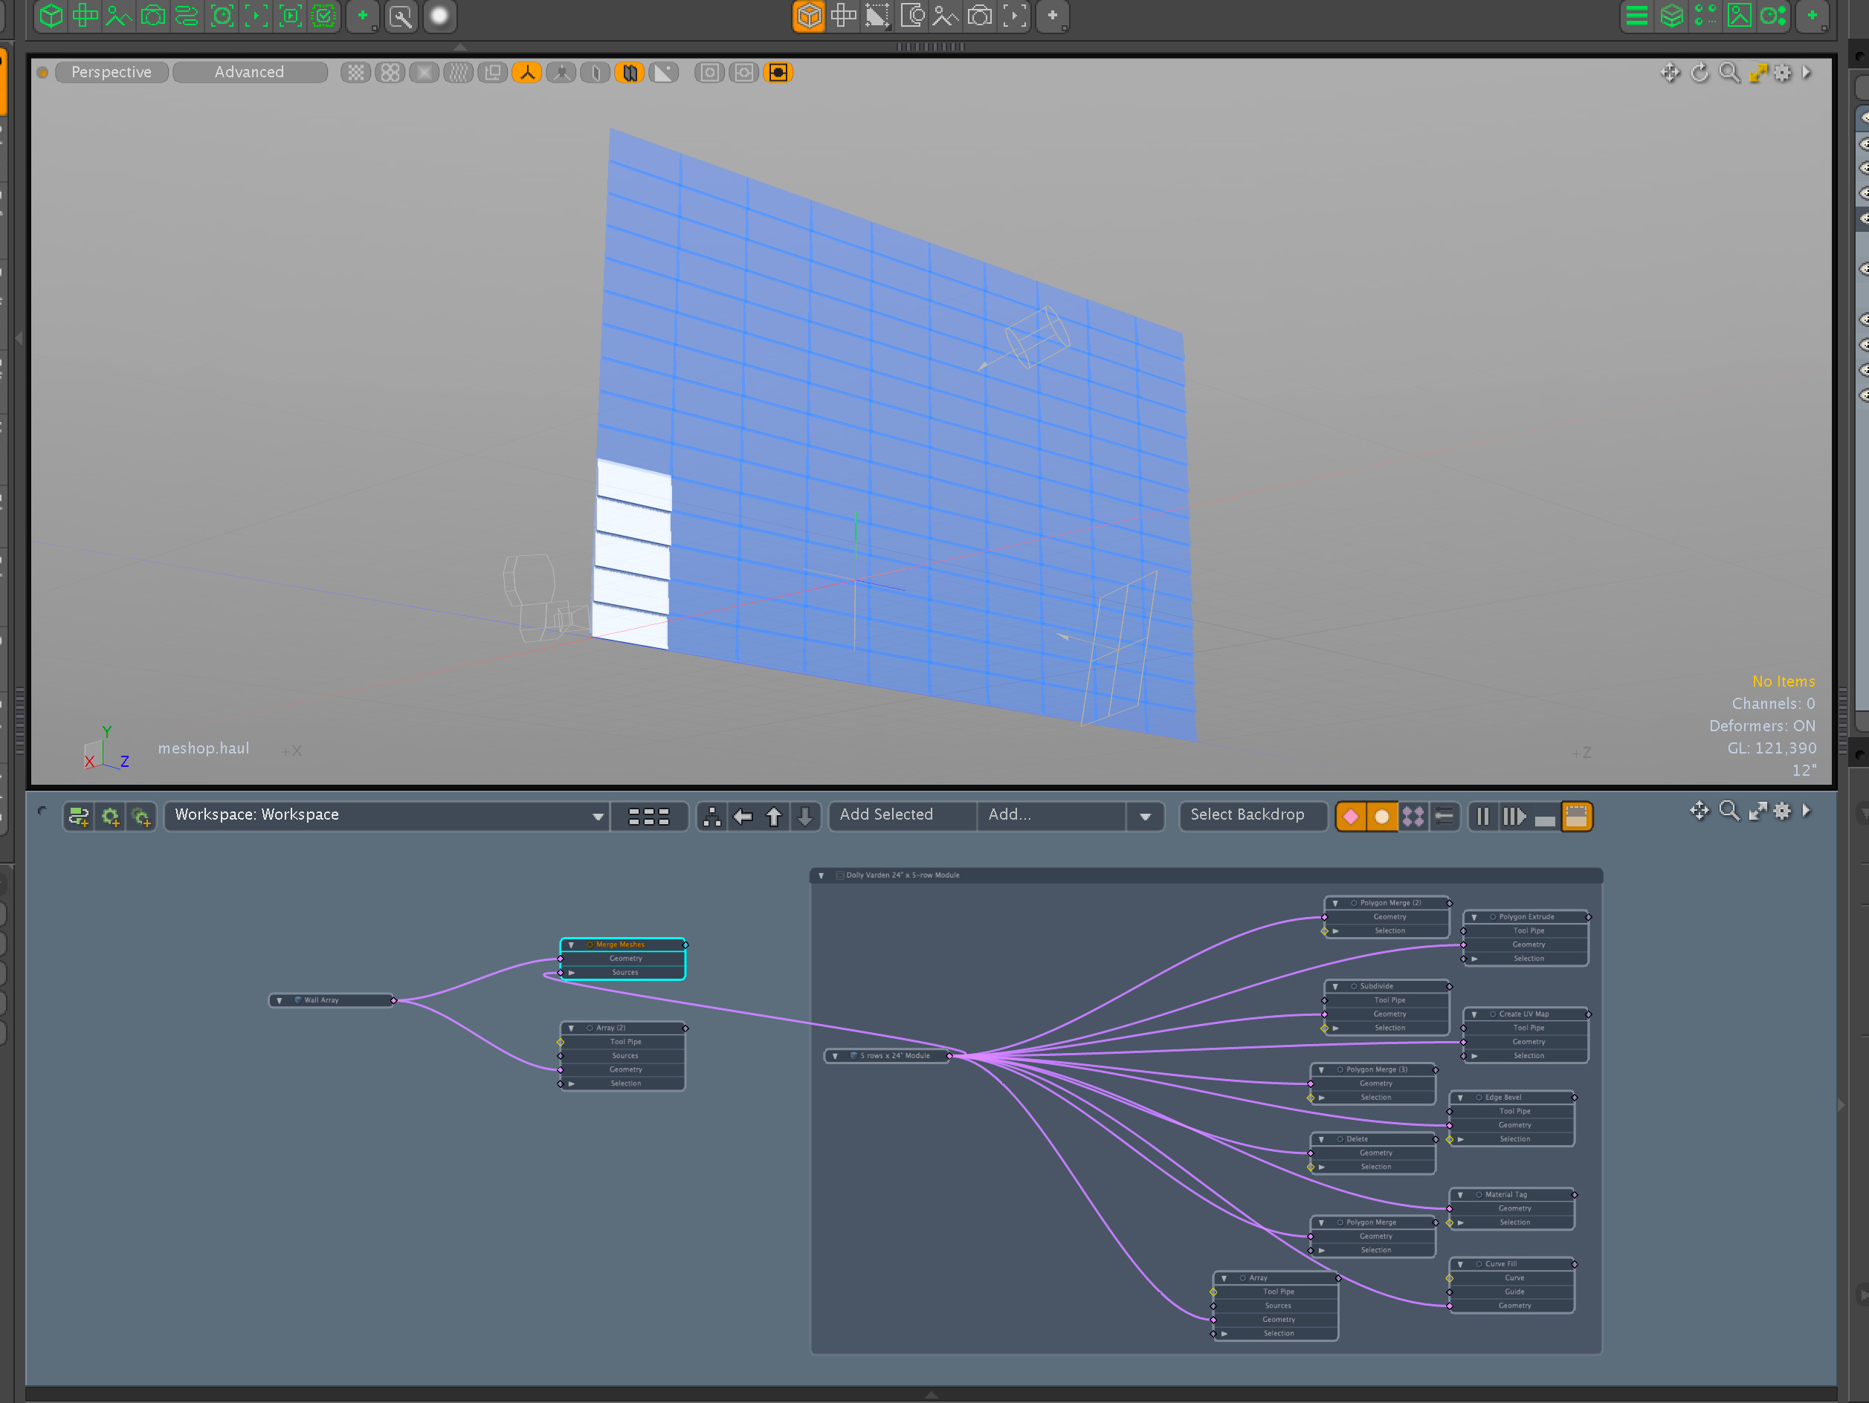The width and height of the screenshot is (1869, 1403).
Task: Click the add-node icon left of Workspace dropdown
Action: pos(80,816)
